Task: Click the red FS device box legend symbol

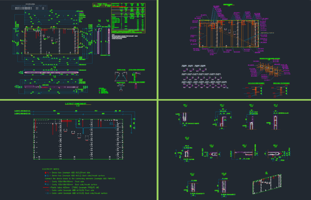Action: (x=46, y=172)
